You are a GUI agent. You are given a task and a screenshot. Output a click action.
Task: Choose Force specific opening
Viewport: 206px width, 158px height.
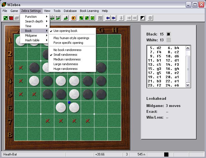pyautogui.click(x=72, y=43)
